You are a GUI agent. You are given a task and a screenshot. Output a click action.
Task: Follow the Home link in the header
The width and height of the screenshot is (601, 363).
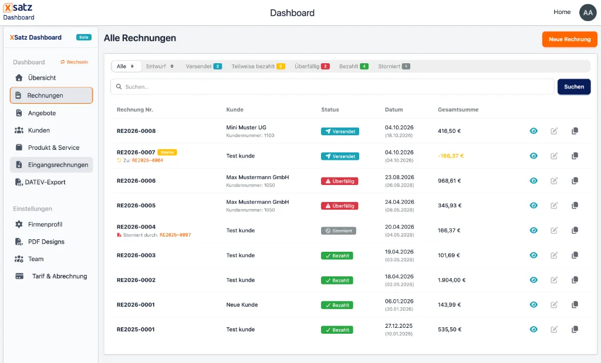pyautogui.click(x=562, y=12)
